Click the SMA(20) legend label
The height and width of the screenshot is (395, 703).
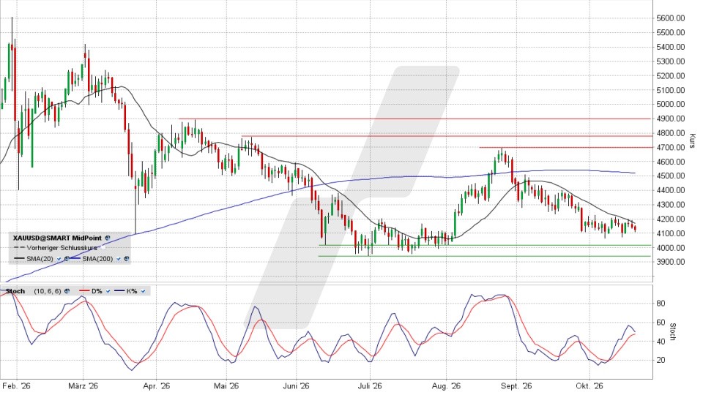point(40,259)
